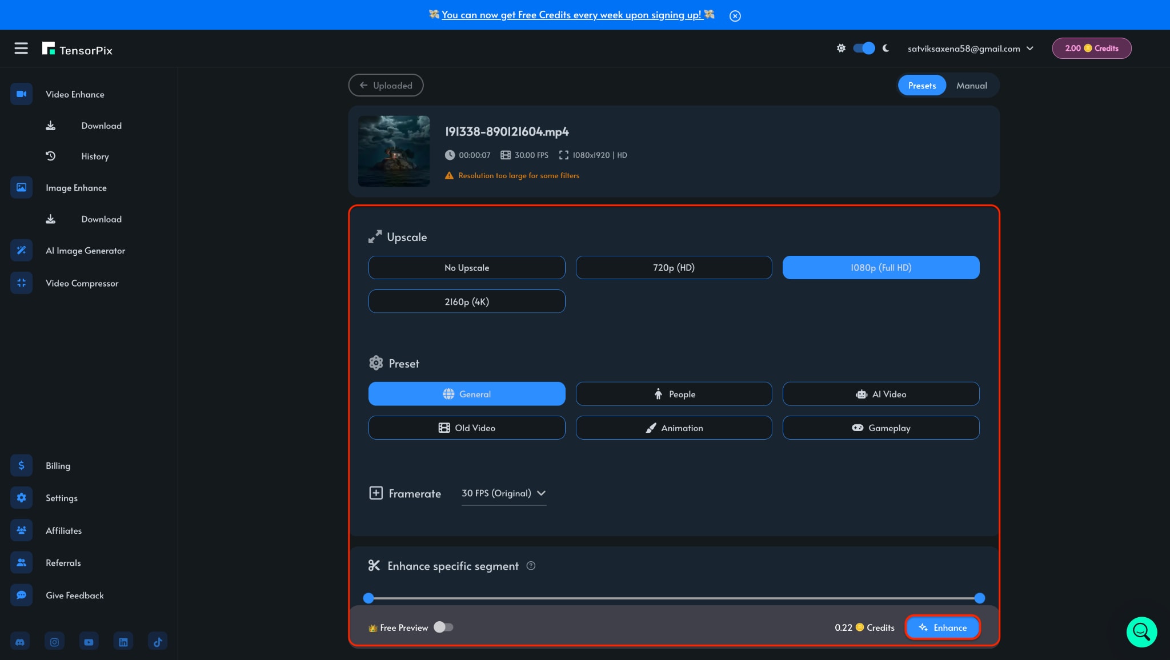Image resolution: width=1170 pixels, height=660 pixels.
Task: Click the Discord icon in footer
Action: (x=20, y=642)
